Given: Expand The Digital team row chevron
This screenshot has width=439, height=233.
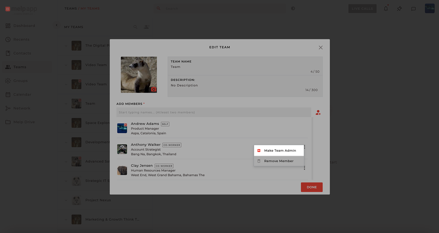Looking at the screenshot, I should click(x=66, y=46).
